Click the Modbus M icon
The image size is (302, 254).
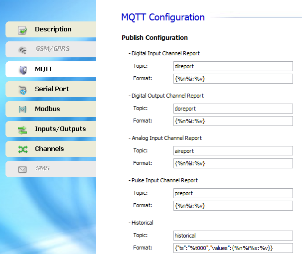[22, 110]
